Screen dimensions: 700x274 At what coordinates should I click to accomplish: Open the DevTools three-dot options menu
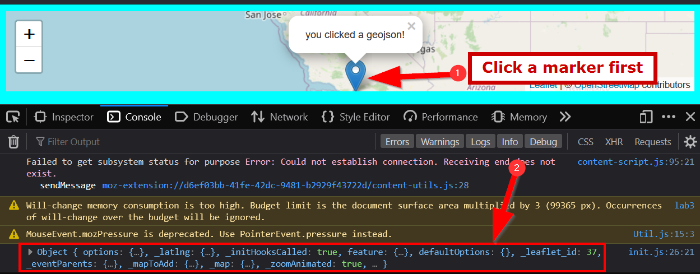pyautogui.click(x=669, y=117)
